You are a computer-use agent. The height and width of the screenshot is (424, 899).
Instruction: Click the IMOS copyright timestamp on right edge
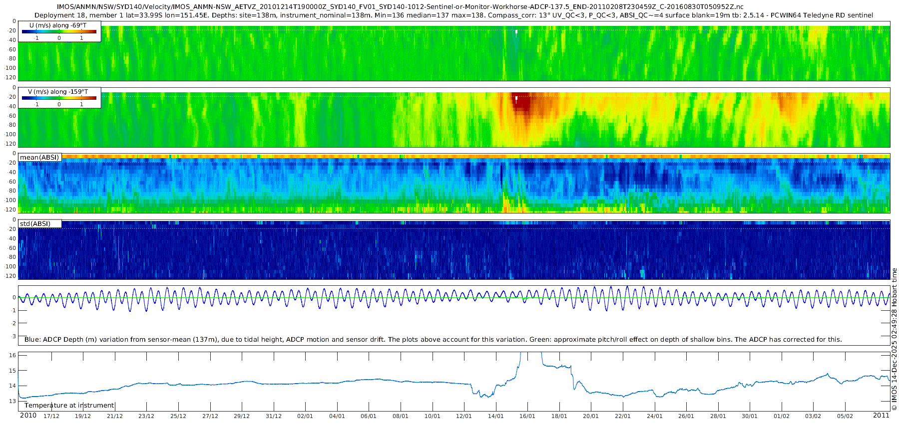(x=895, y=339)
